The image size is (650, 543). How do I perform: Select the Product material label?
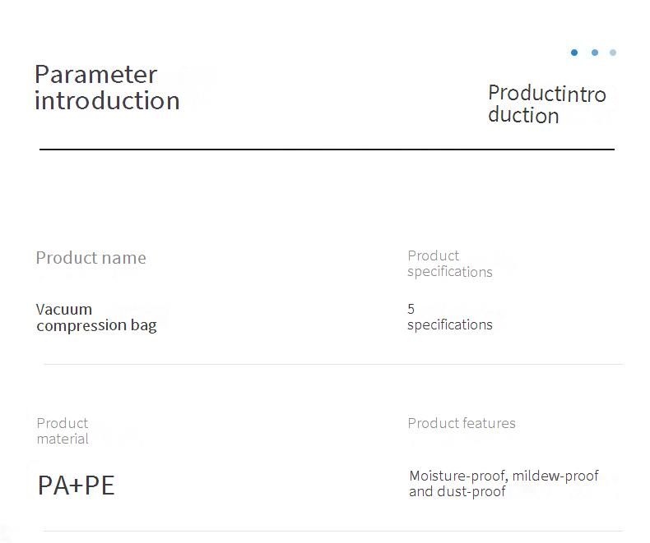[x=63, y=430]
